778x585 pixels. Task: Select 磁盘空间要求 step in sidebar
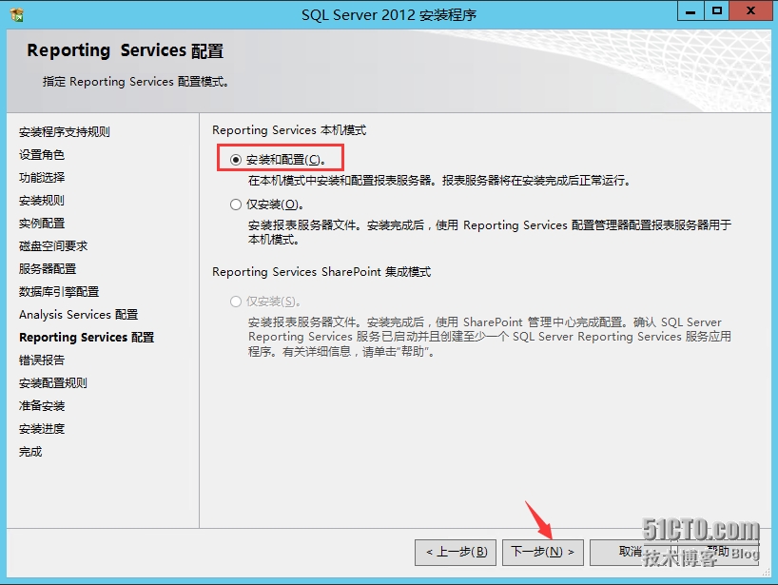pyautogui.click(x=53, y=246)
